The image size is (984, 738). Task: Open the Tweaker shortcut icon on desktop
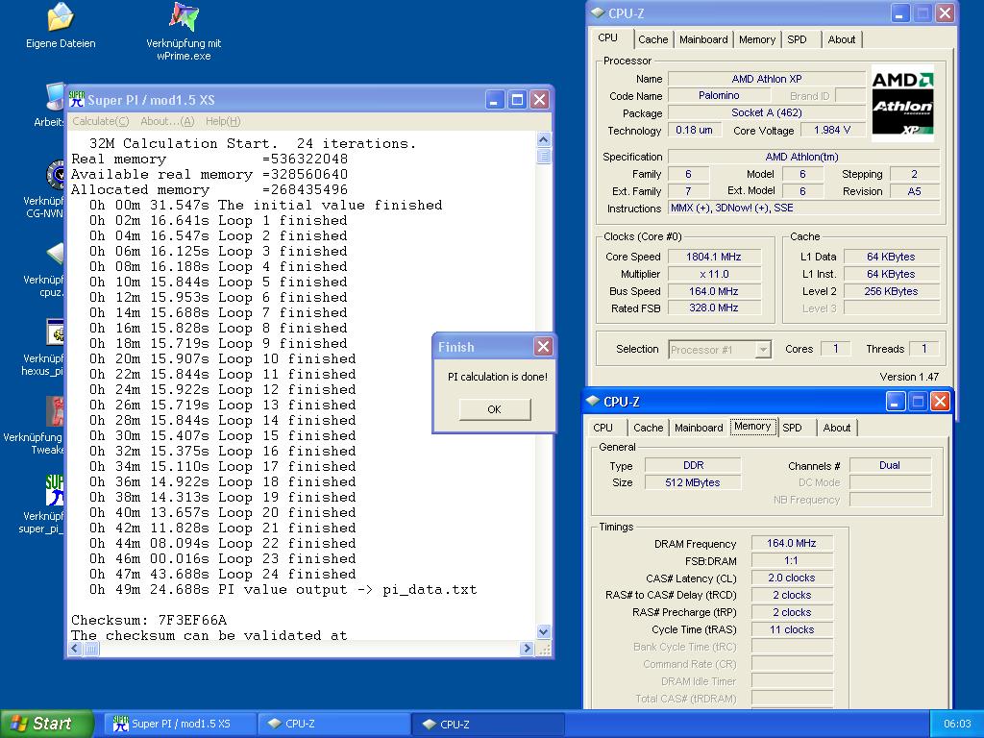tap(55, 411)
